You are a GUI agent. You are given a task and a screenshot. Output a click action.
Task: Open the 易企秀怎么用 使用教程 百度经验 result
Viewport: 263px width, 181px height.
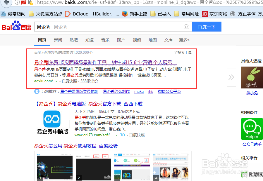[76, 146]
